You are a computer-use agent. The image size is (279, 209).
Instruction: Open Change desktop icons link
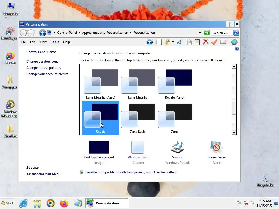coord(42,62)
